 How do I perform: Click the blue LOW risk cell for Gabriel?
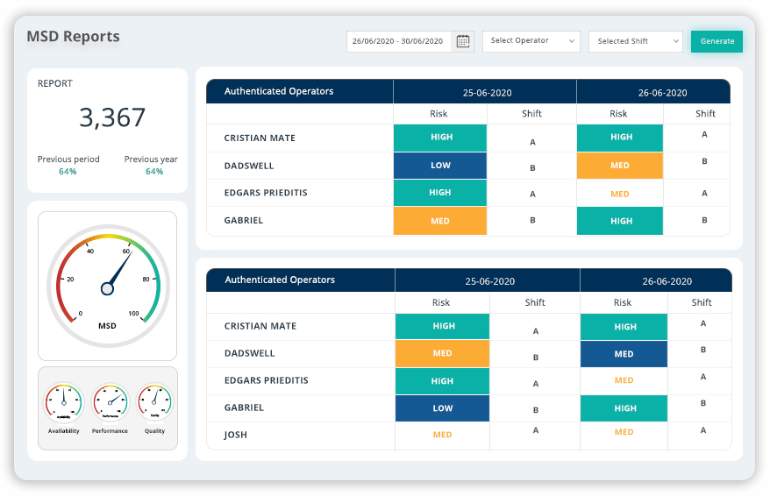(x=443, y=408)
